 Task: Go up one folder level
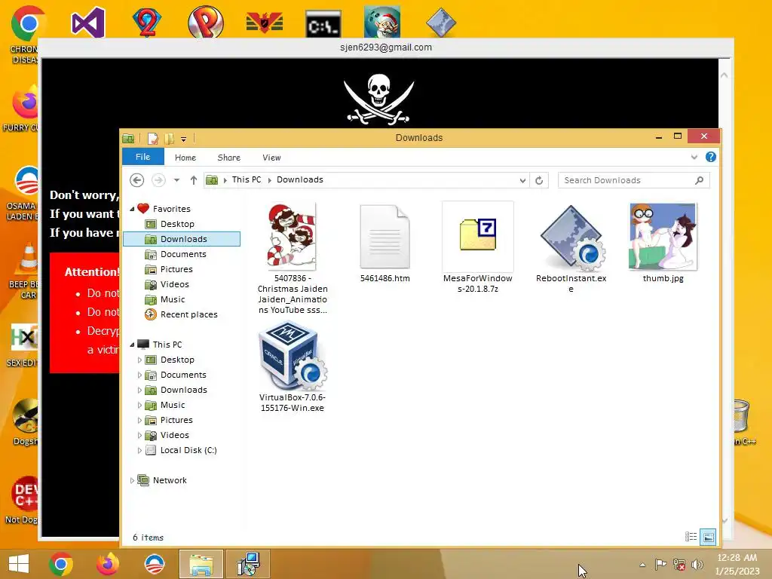194,180
